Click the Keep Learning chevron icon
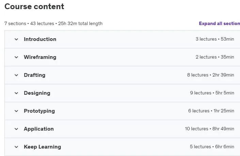 point(16,147)
